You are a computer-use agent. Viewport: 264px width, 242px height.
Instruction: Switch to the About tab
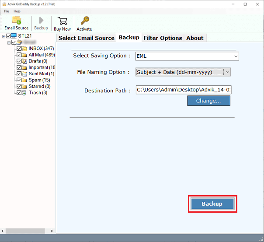click(x=195, y=38)
